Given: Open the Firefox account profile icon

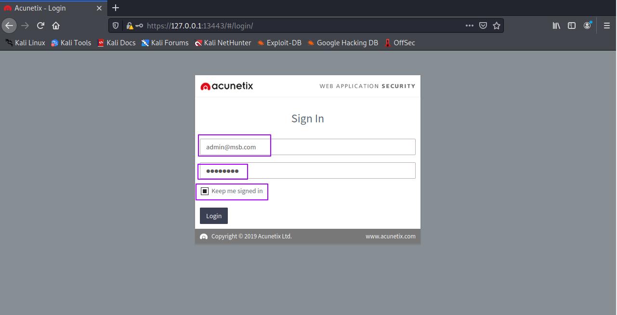Looking at the screenshot, I should coord(587,26).
